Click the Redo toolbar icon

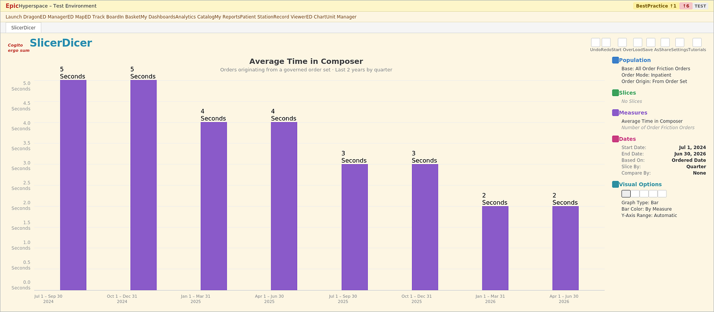606,43
